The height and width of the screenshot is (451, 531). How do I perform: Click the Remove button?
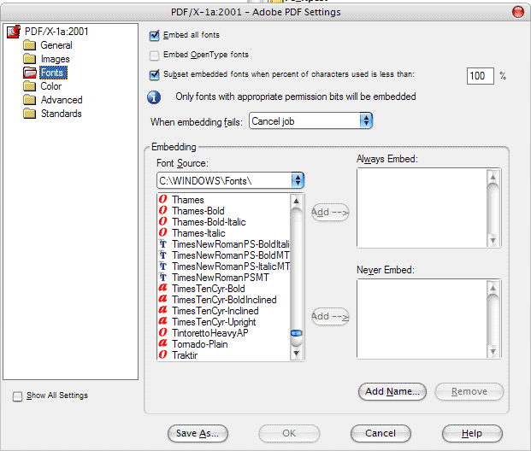click(469, 391)
